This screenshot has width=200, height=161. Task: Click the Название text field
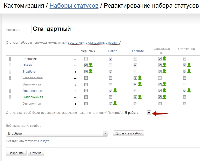click(96, 29)
